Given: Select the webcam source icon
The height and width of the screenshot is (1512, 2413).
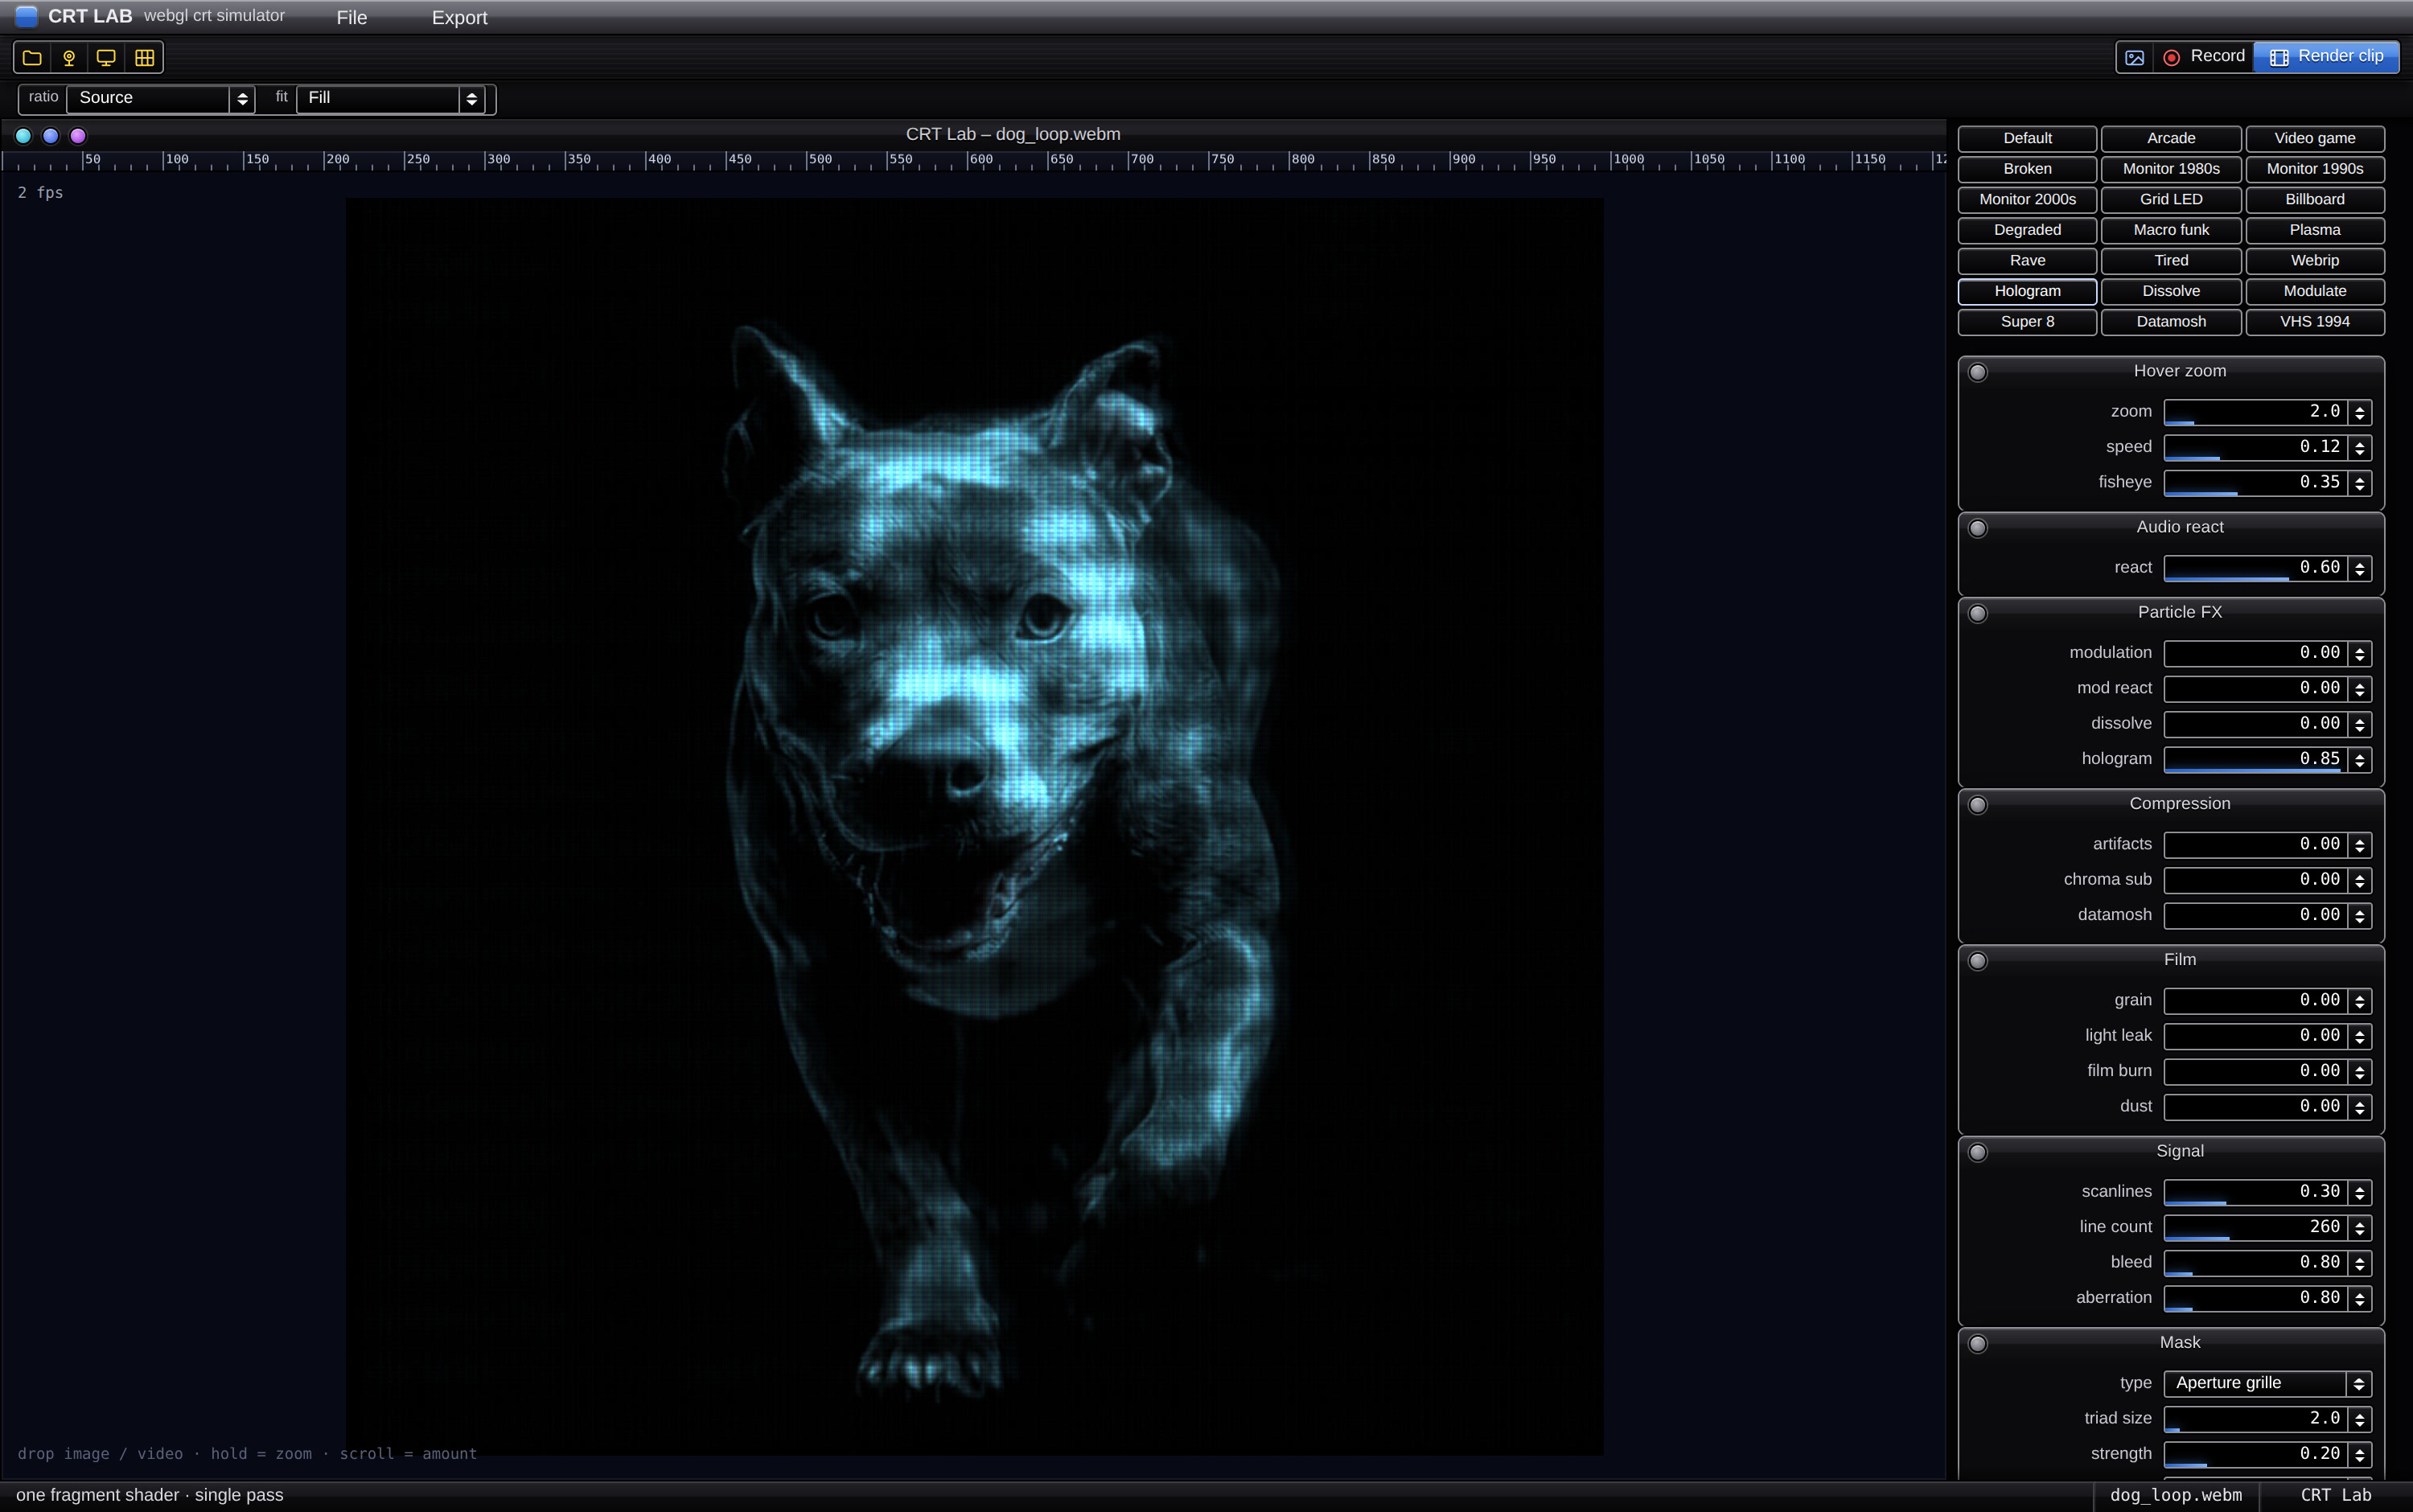Looking at the screenshot, I should click(69, 58).
